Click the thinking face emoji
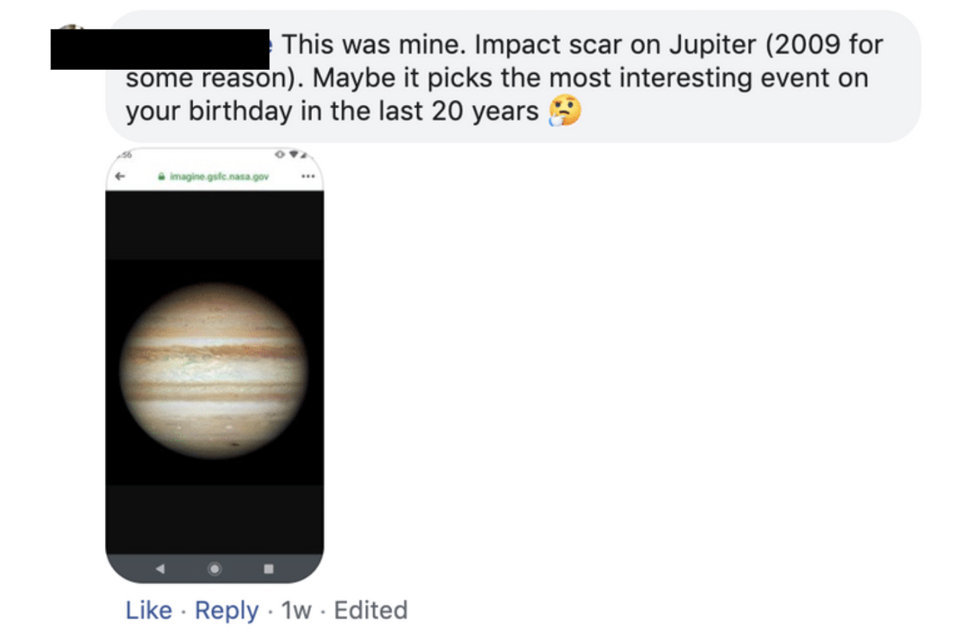Viewport: 970px width, 641px height. 565,111
